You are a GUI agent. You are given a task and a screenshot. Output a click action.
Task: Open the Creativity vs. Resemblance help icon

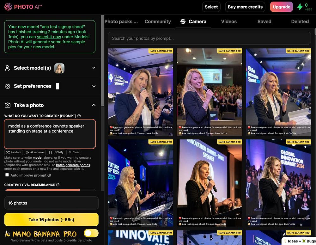coord(58,185)
